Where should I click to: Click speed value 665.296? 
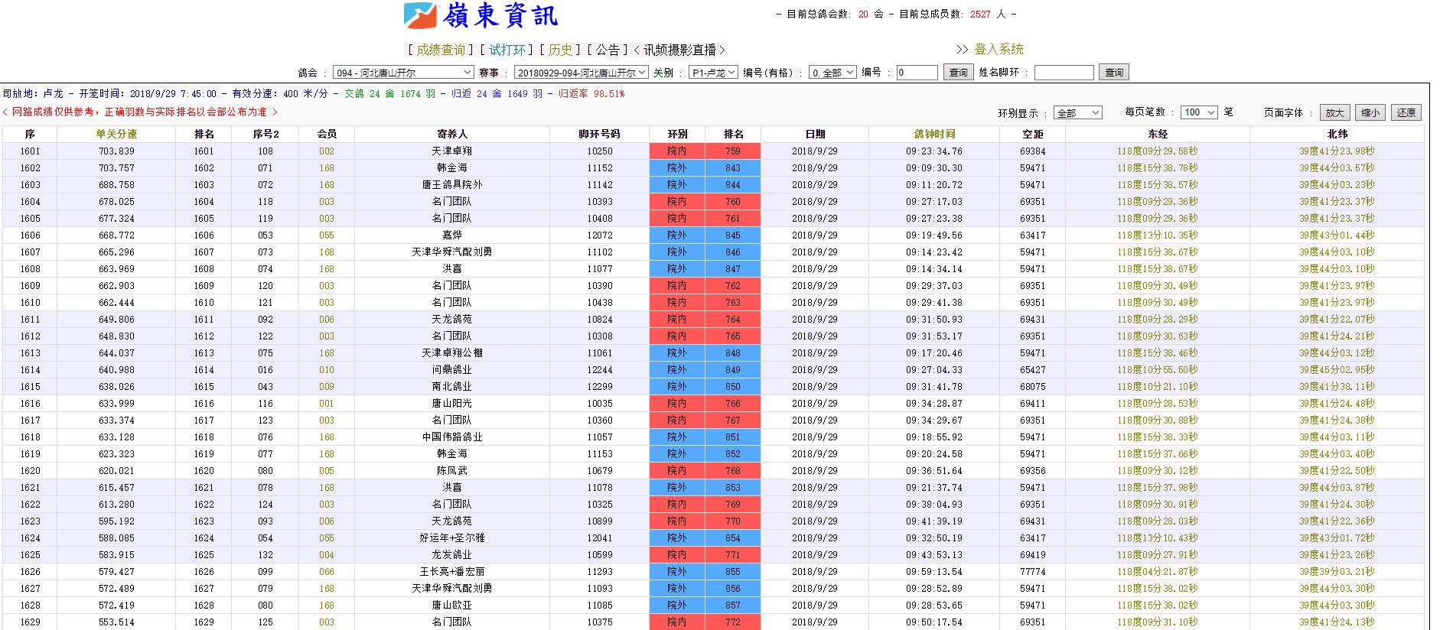point(116,252)
